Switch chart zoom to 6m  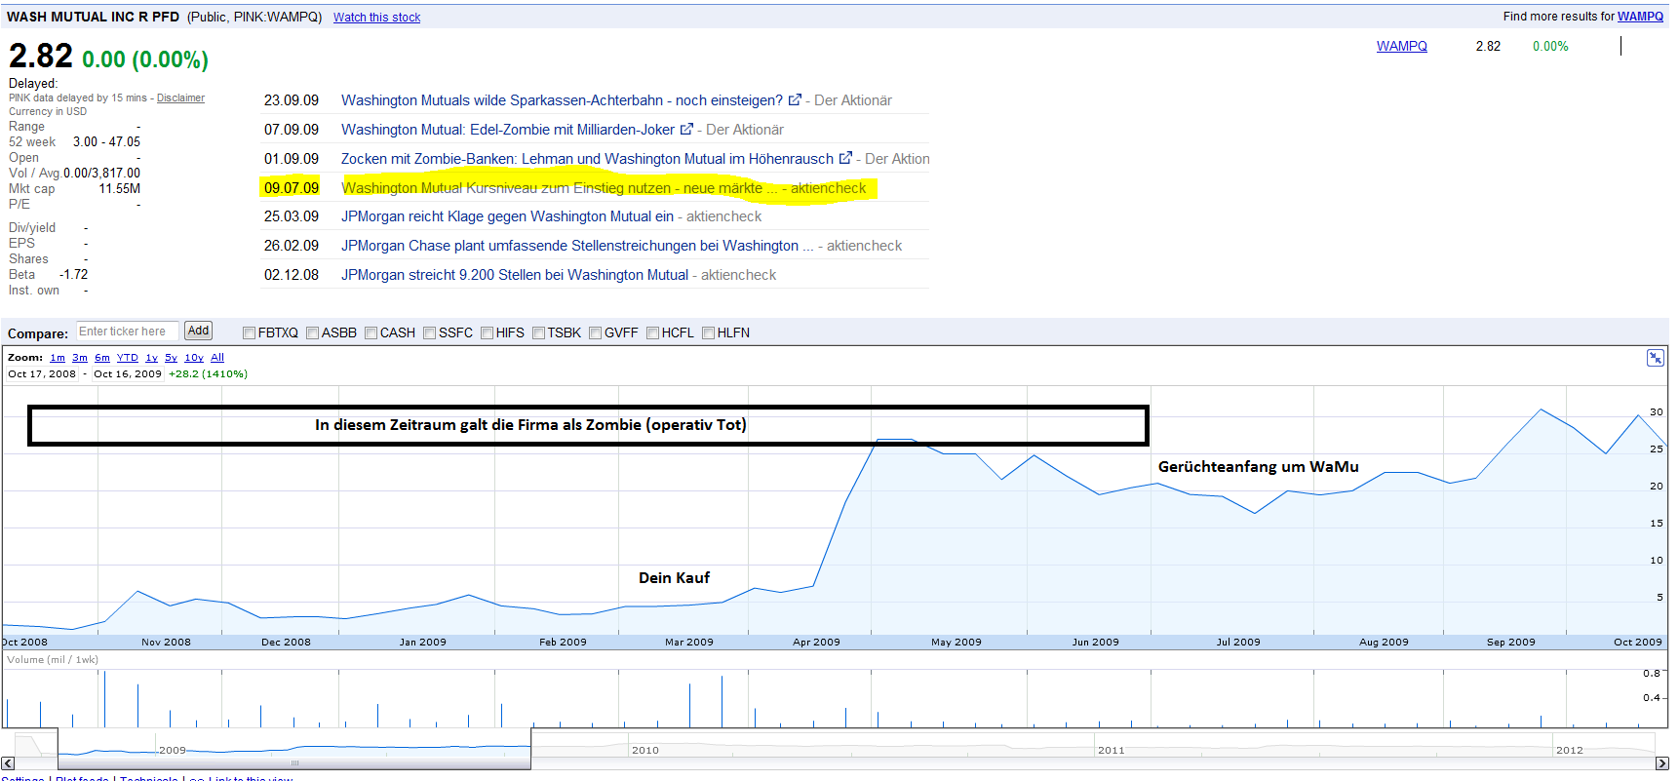pos(102,358)
